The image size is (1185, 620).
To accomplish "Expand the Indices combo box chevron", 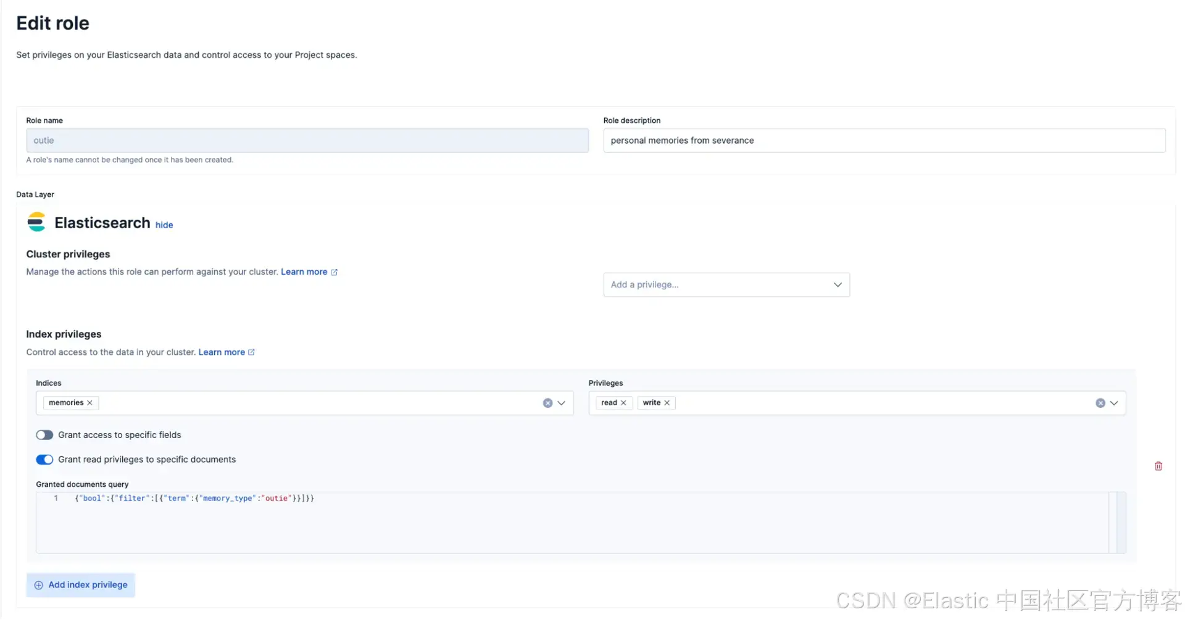I will click(562, 403).
